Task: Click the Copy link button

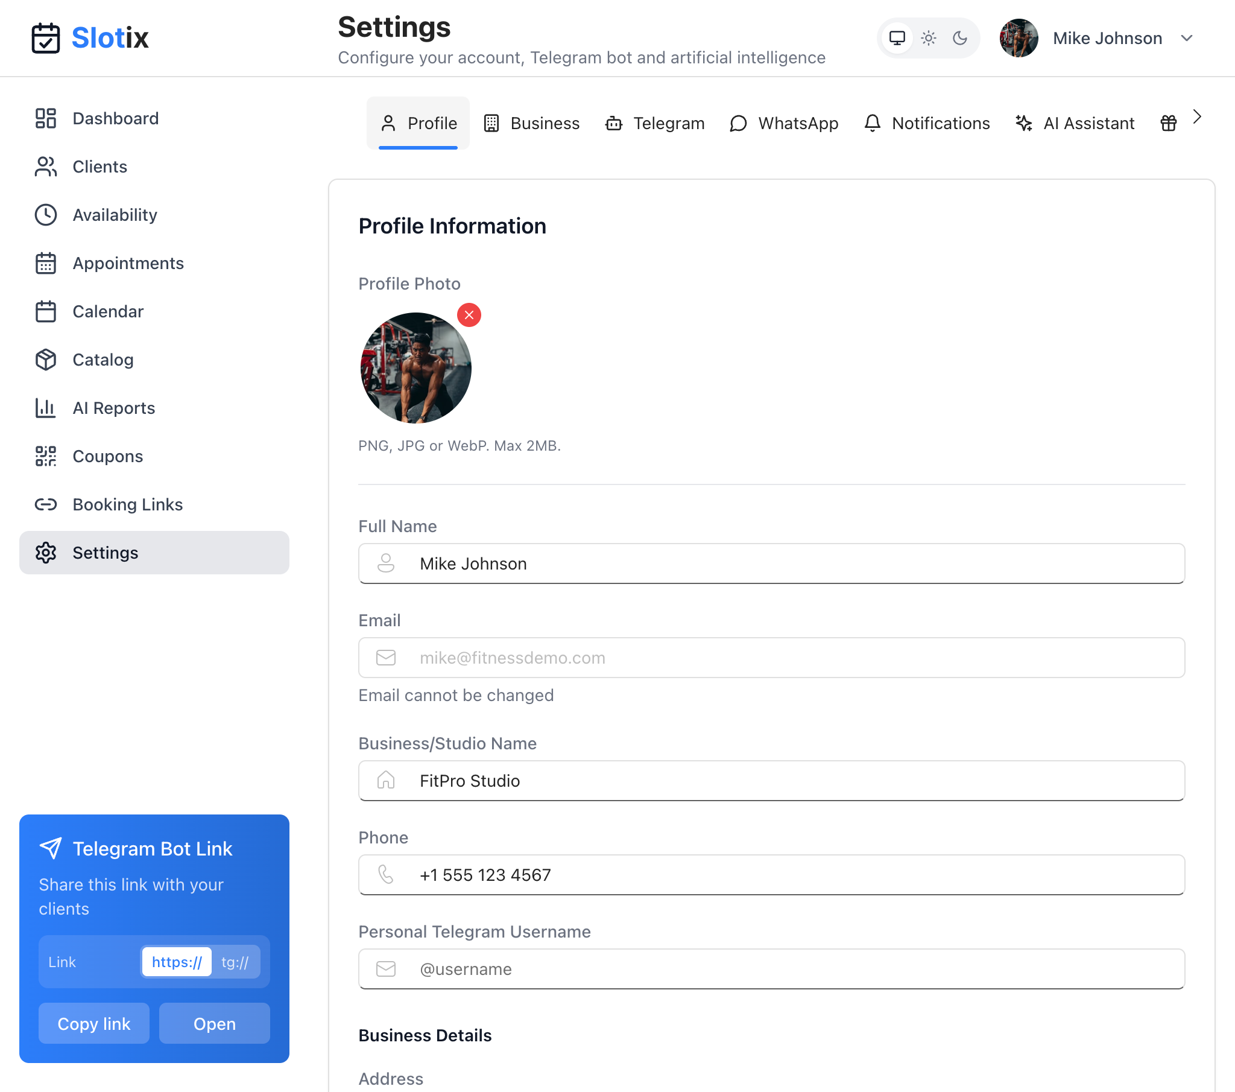Action: tap(93, 1023)
